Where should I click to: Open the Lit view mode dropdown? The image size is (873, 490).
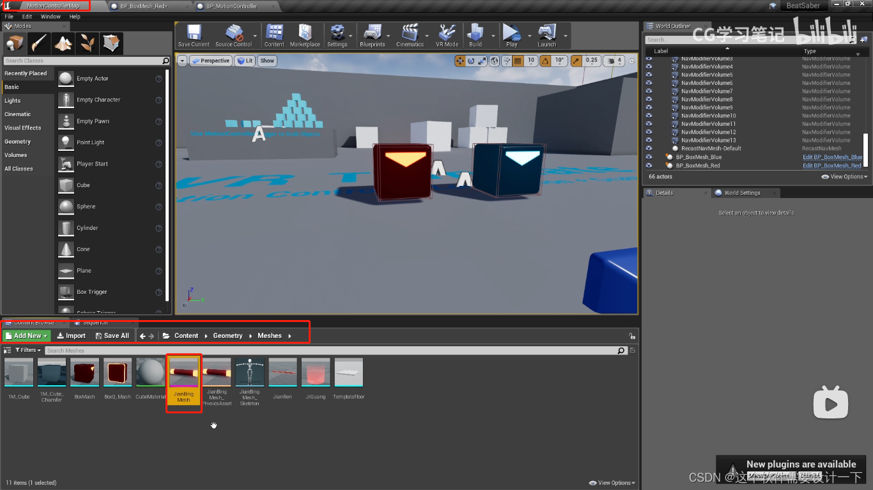click(245, 61)
